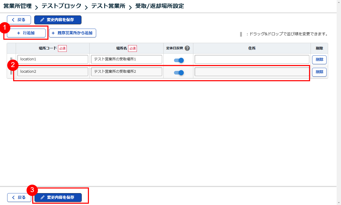The image size is (341, 205).
Task: Click 既存営業所から追加 button
Action: [72, 33]
